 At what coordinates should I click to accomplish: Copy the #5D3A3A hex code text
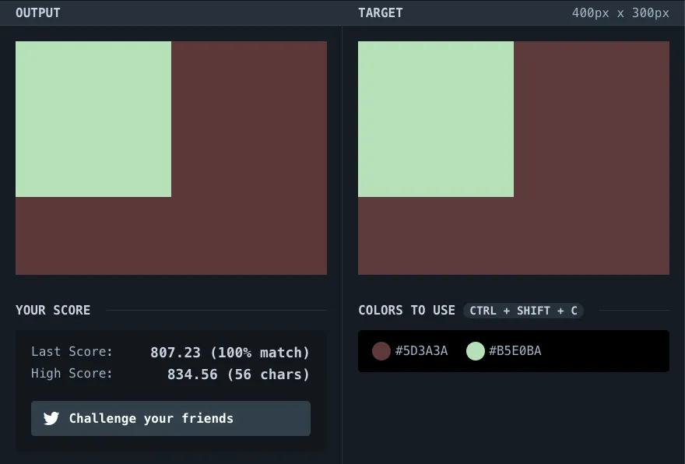pyautogui.click(x=421, y=351)
